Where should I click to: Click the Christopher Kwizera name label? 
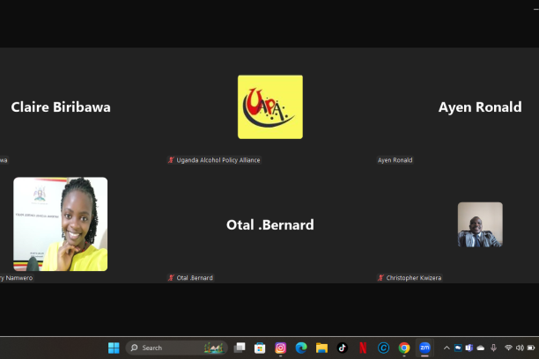pos(414,278)
